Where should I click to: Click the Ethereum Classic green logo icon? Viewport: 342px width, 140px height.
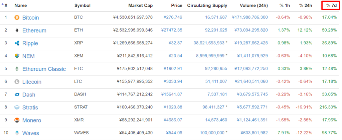pos(17,69)
